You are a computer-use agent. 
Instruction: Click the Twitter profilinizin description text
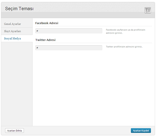click(x=124, y=47)
